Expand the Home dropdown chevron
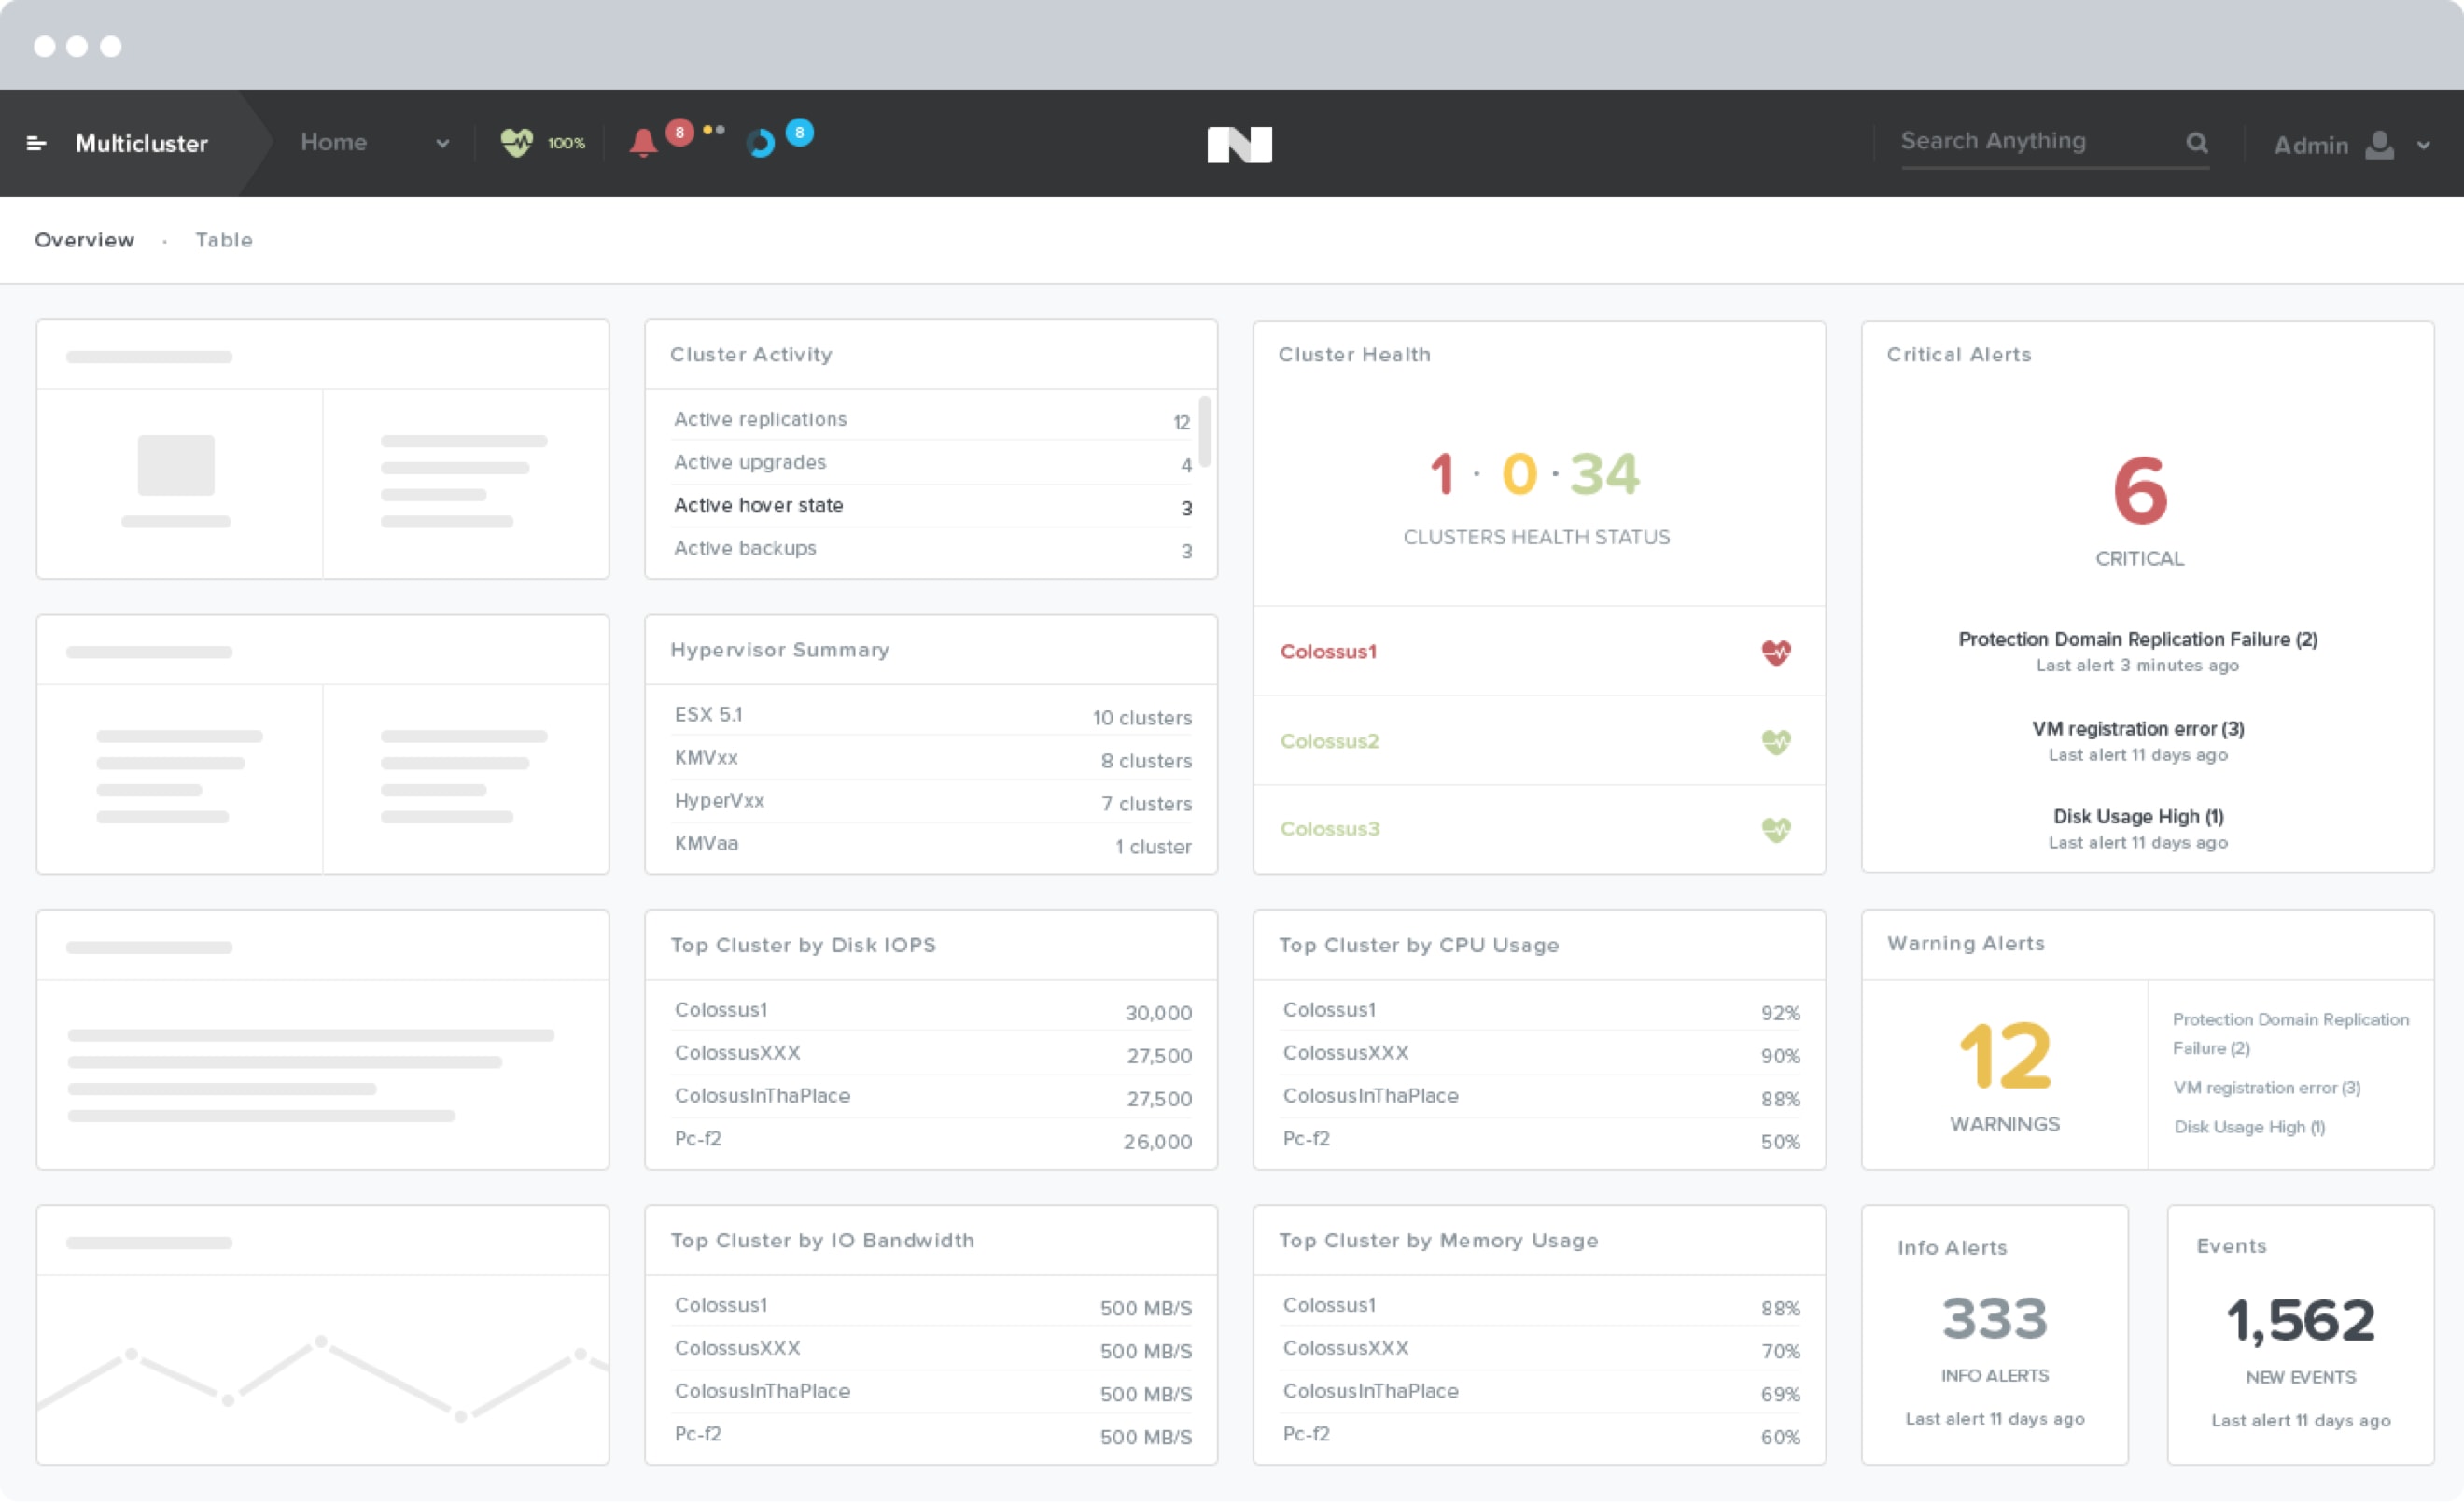2464x1503 pixels. click(442, 144)
